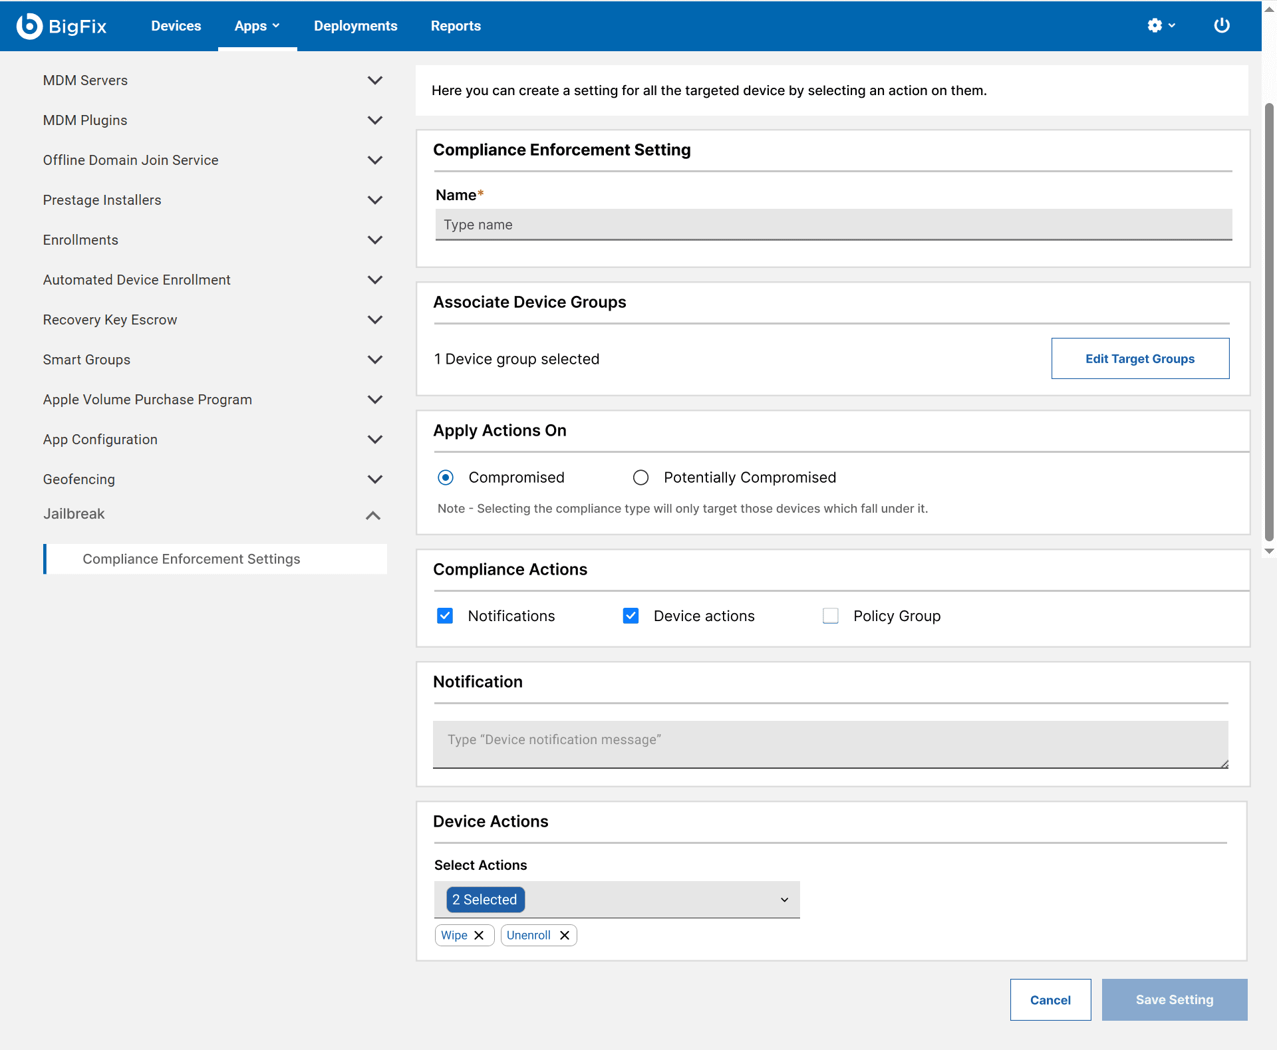This screenshot has height=1050, width=1277.
Task: Click the Cancel button
Action: (1050, 999)
